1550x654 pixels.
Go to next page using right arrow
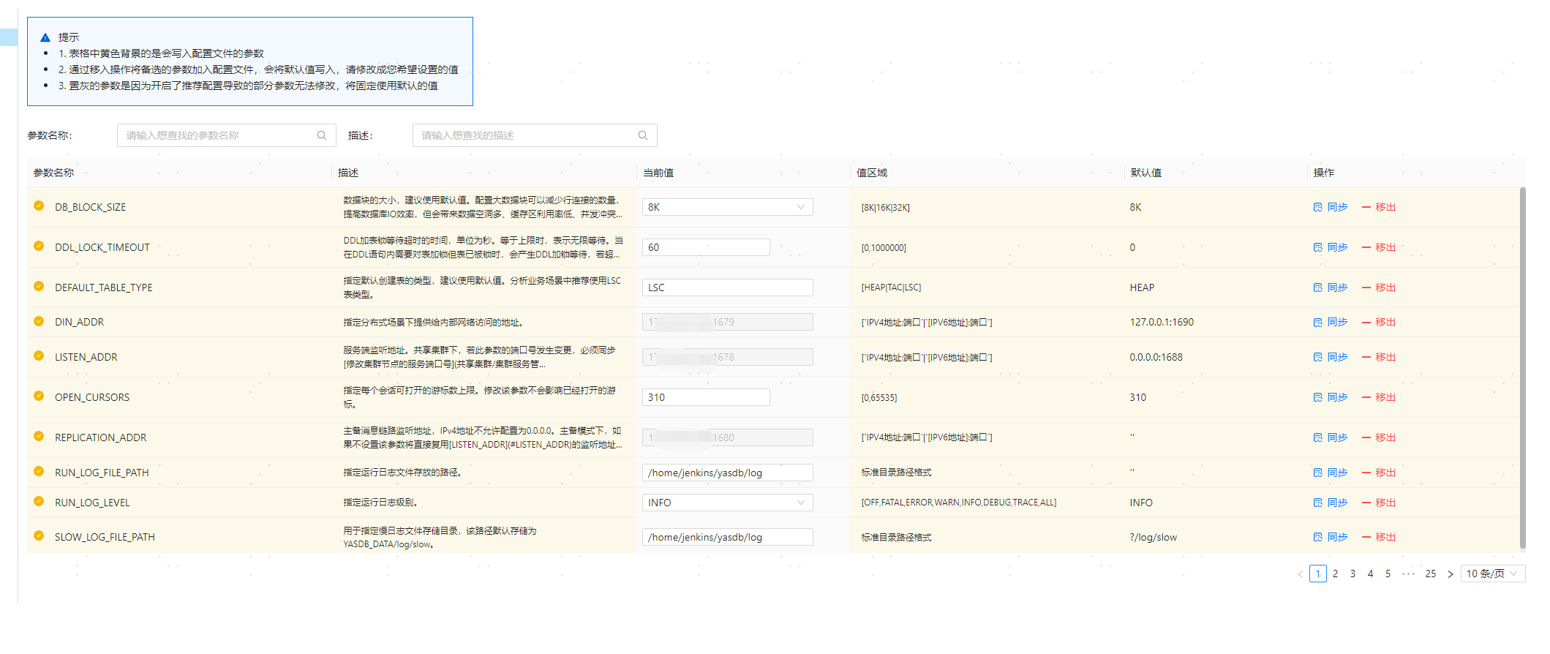click(x=1450, y=574)
